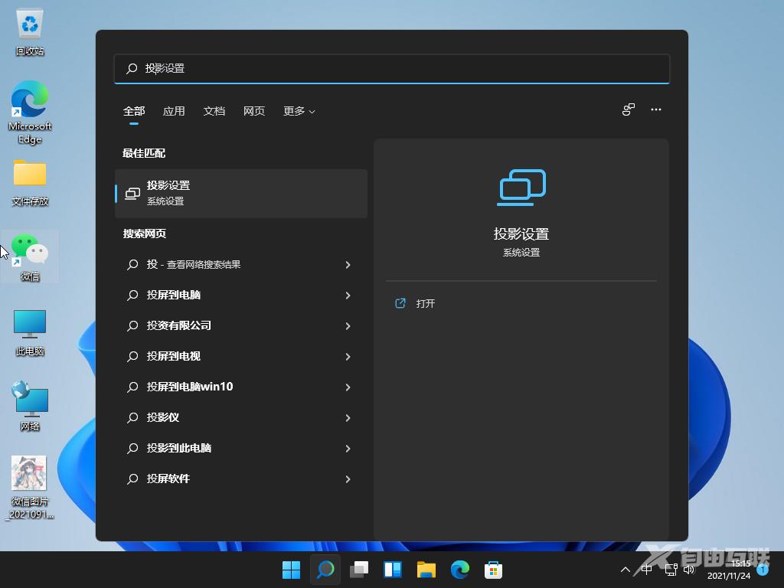Open the 网络 desktop icon
784x588 pixels.
29,400
